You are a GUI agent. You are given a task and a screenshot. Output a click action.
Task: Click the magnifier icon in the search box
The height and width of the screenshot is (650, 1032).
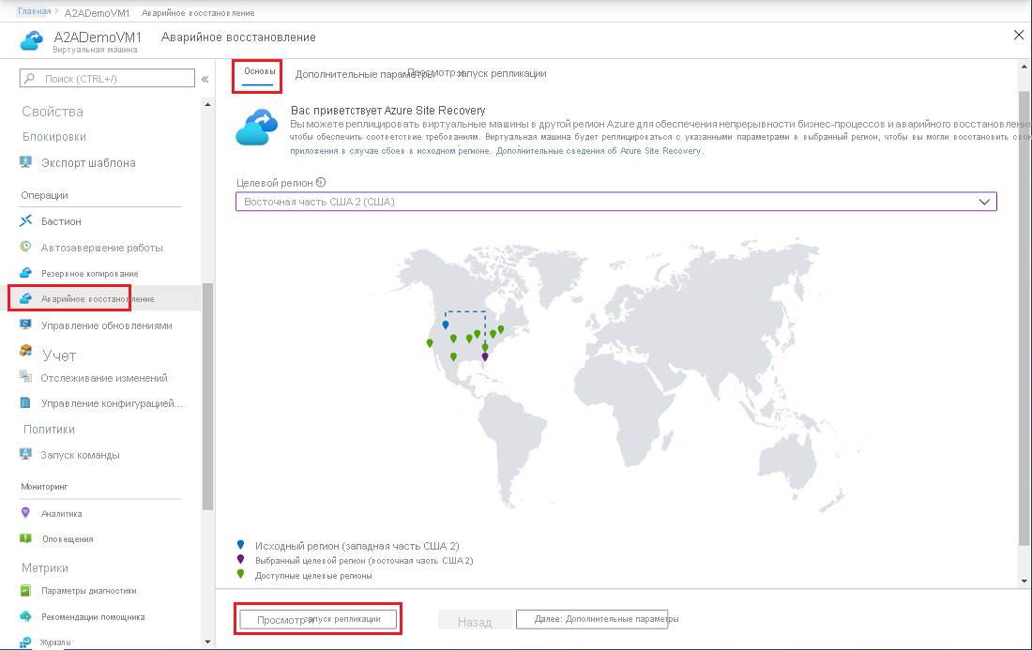(30, 78)
